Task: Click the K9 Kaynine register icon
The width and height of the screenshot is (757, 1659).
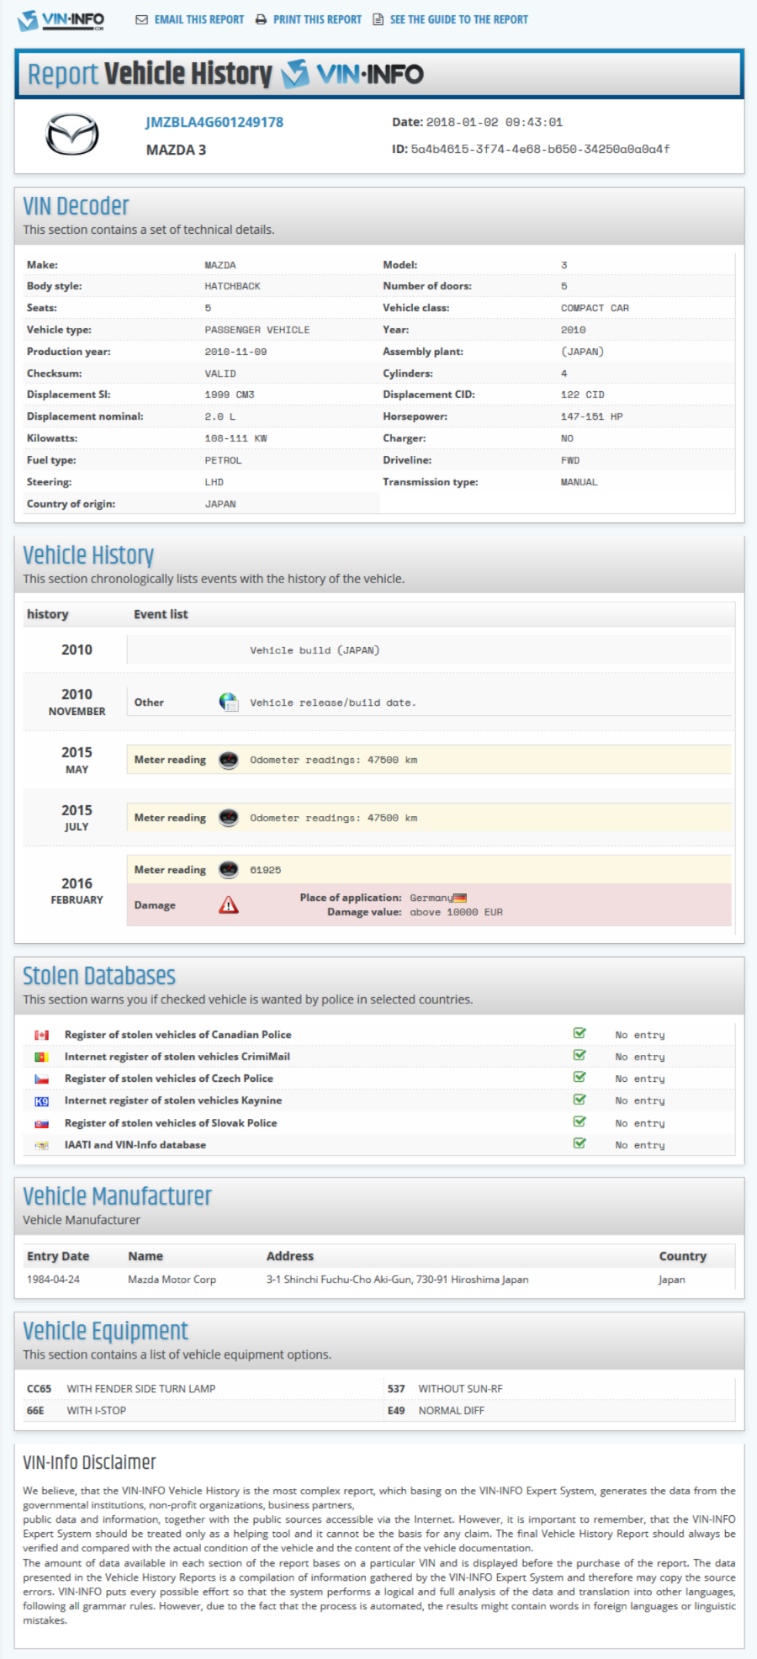Action: 41,1101
